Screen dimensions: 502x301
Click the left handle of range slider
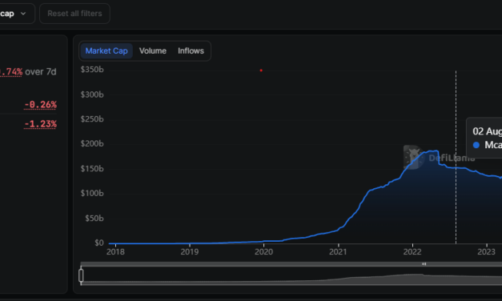81,275
